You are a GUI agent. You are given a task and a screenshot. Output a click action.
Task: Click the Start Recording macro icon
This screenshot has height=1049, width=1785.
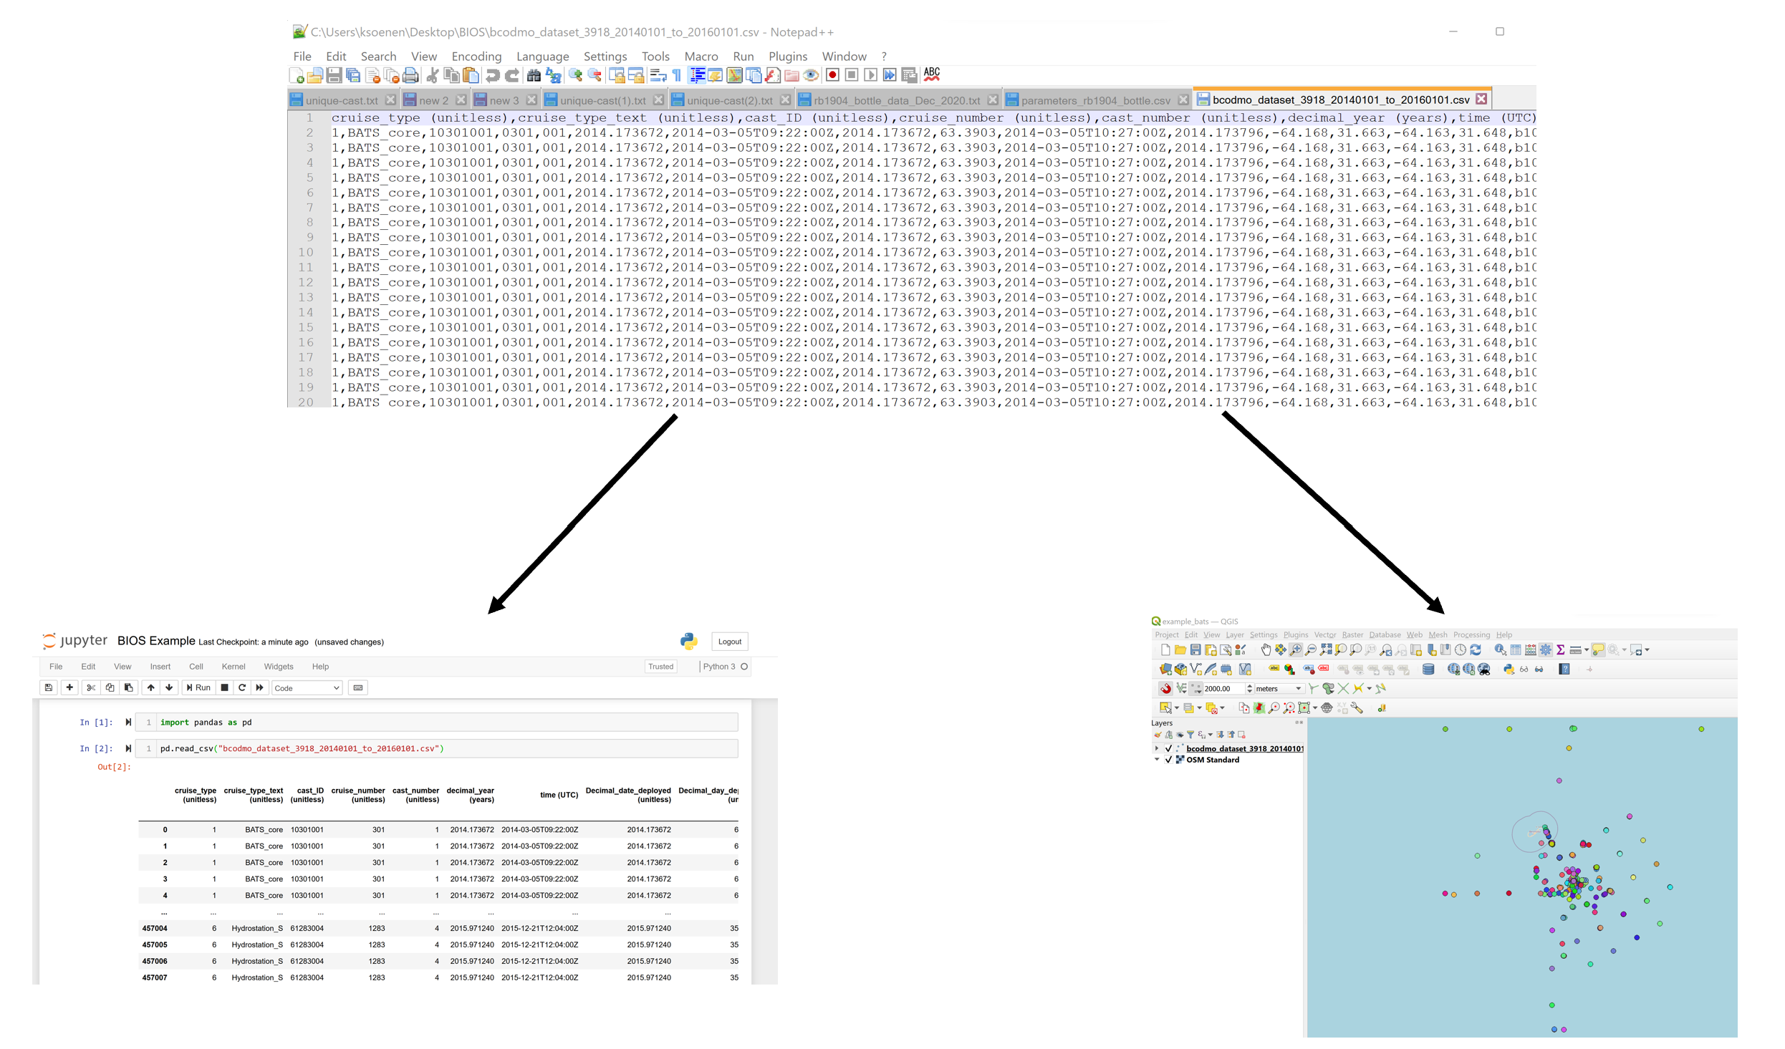click(x=832, y=75)
